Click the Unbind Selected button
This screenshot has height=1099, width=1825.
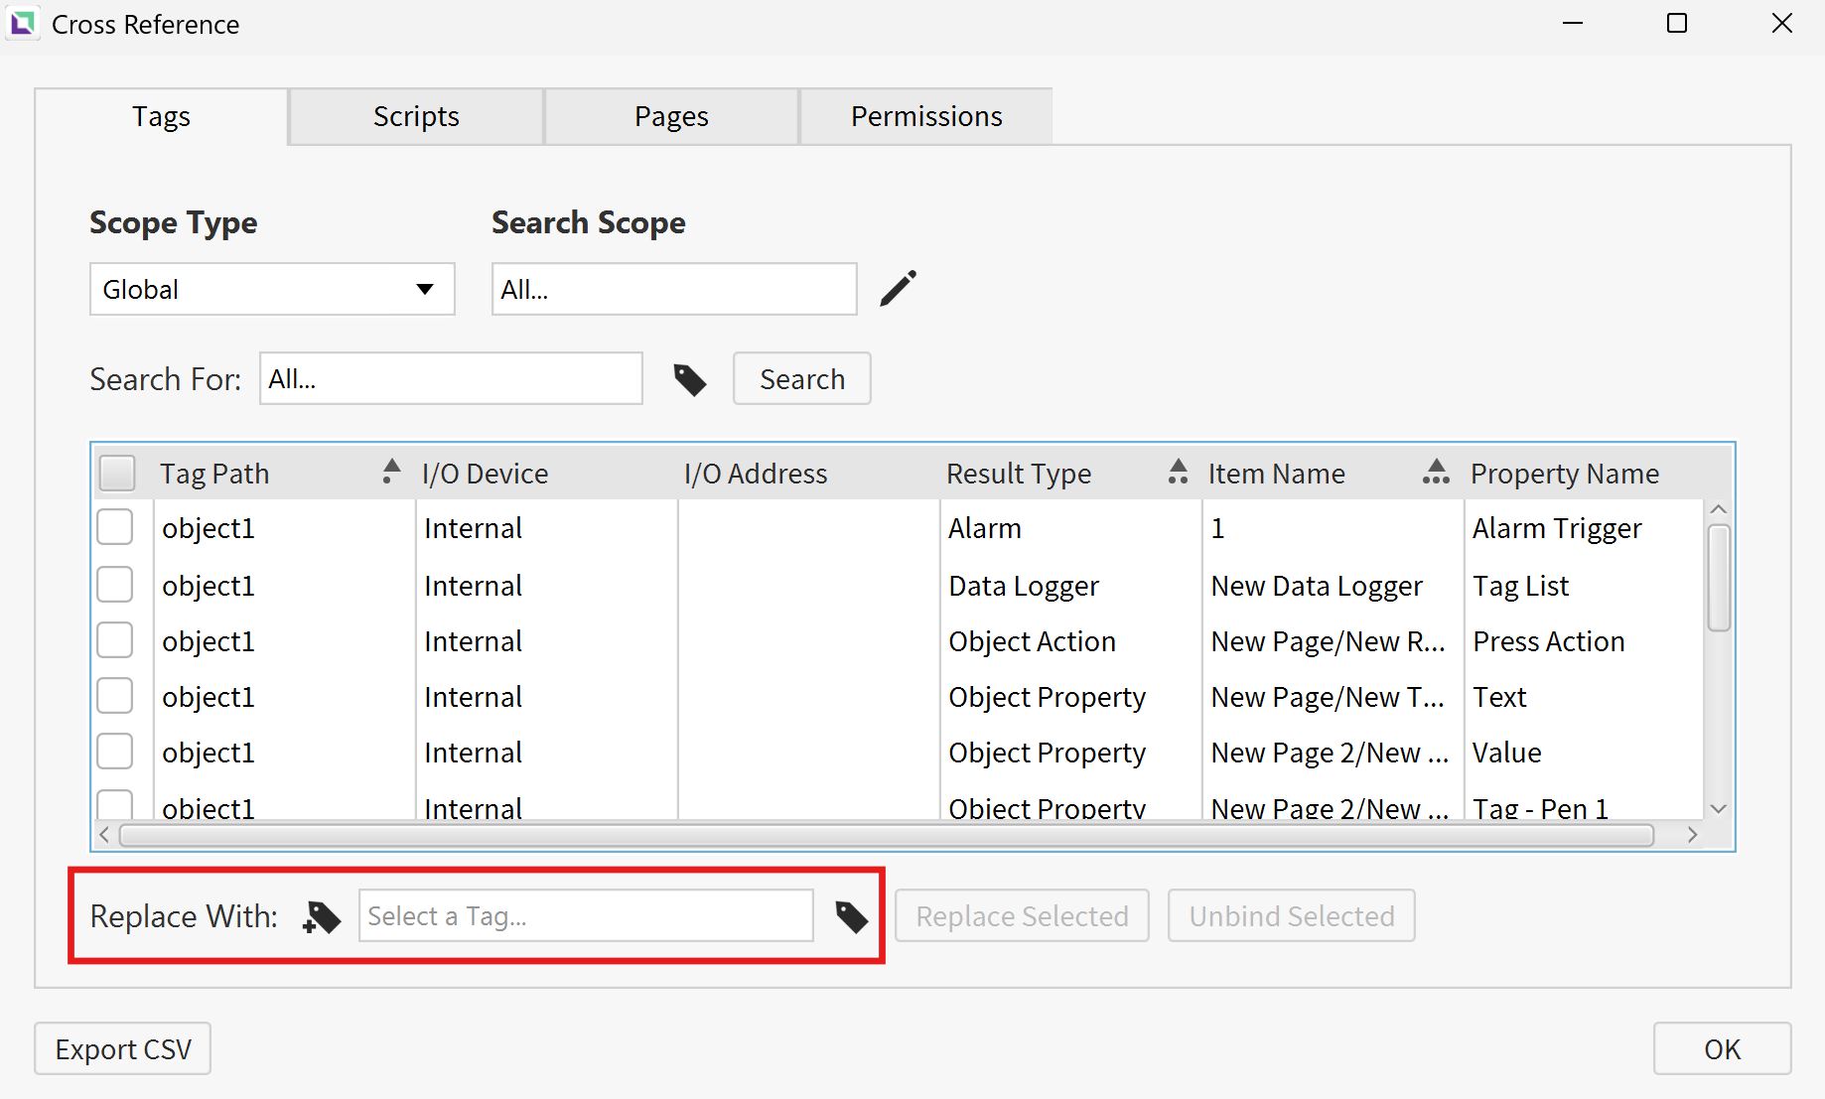coord(1292,915)
